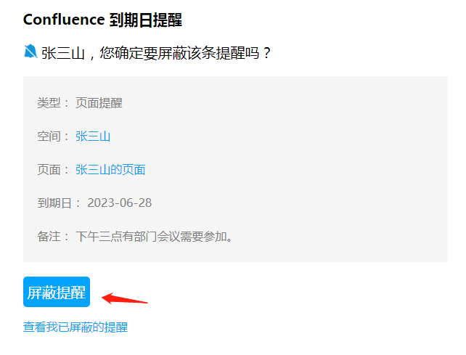
Task: Open the 查看我已屏蔽的提醒 link
Action: point(75,327)
